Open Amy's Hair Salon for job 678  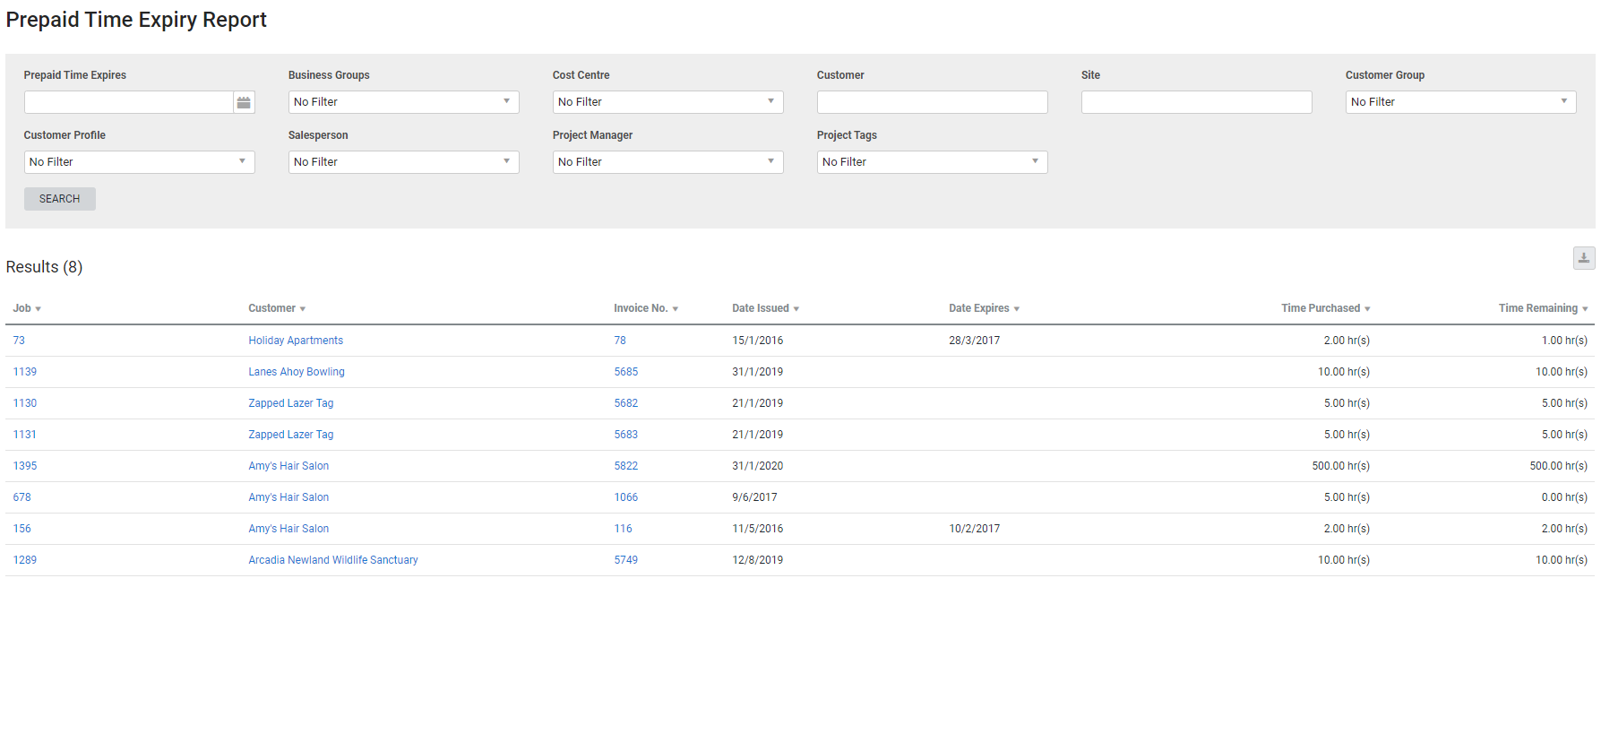[288, 497]
